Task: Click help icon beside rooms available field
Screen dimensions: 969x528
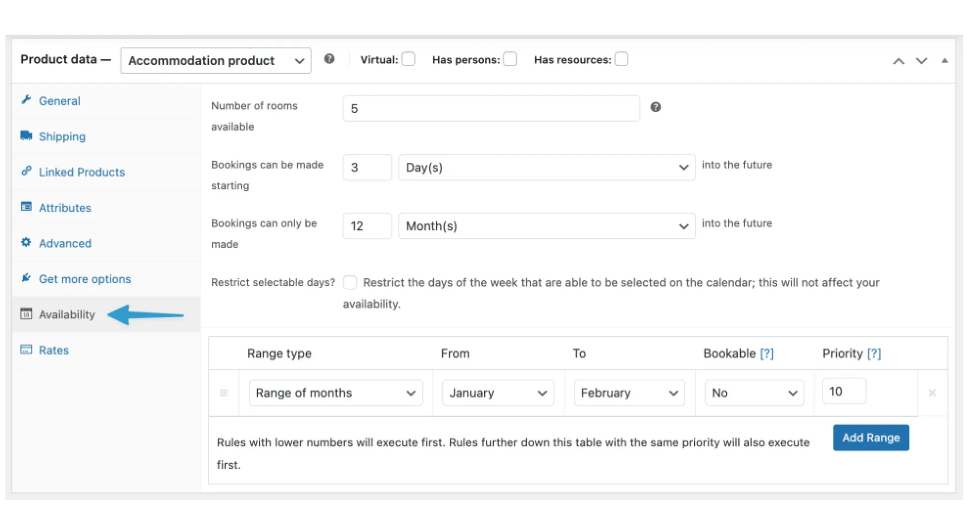Action: pos(656,107)
